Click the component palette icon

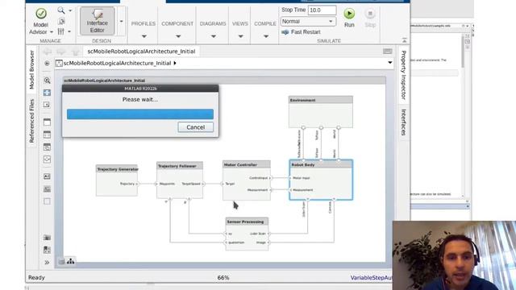point(47,122)
